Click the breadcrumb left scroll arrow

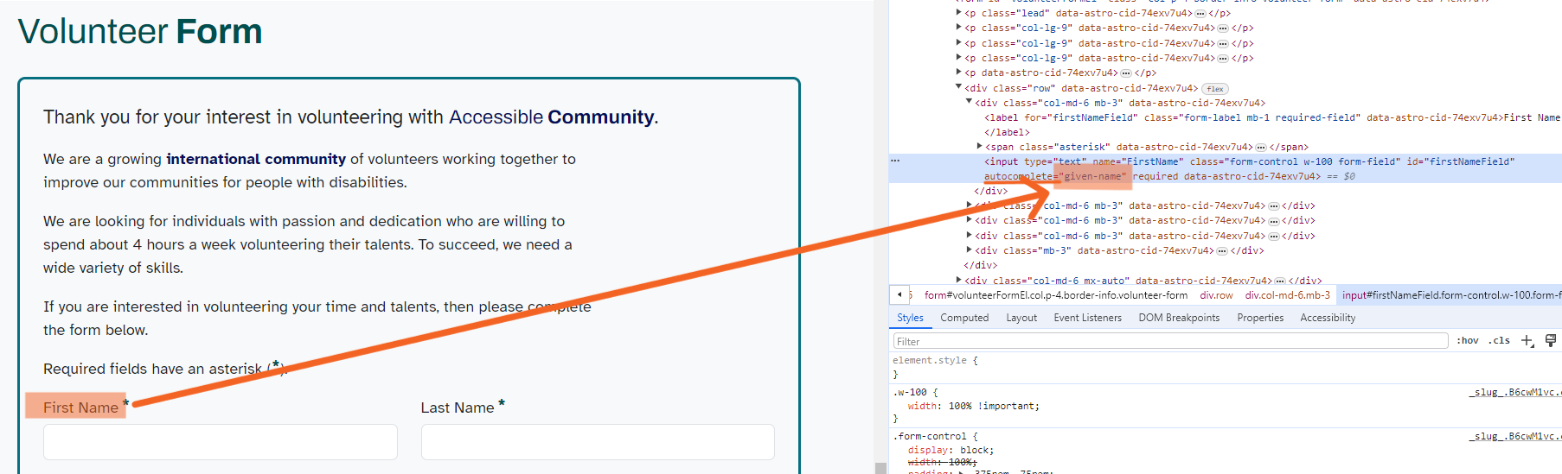[899, 294]
